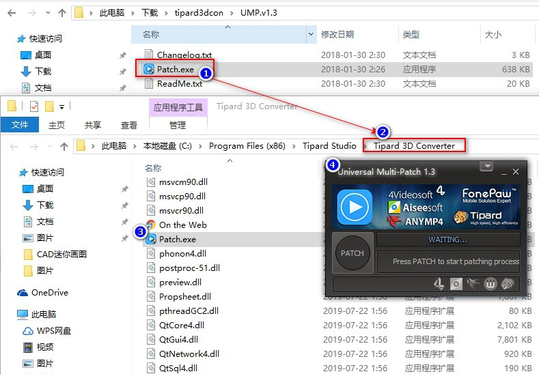539x389 pixels.
Task: Click up-arrow in the lower window navigation
Action: pyautogui.click(x=64, y=147)
